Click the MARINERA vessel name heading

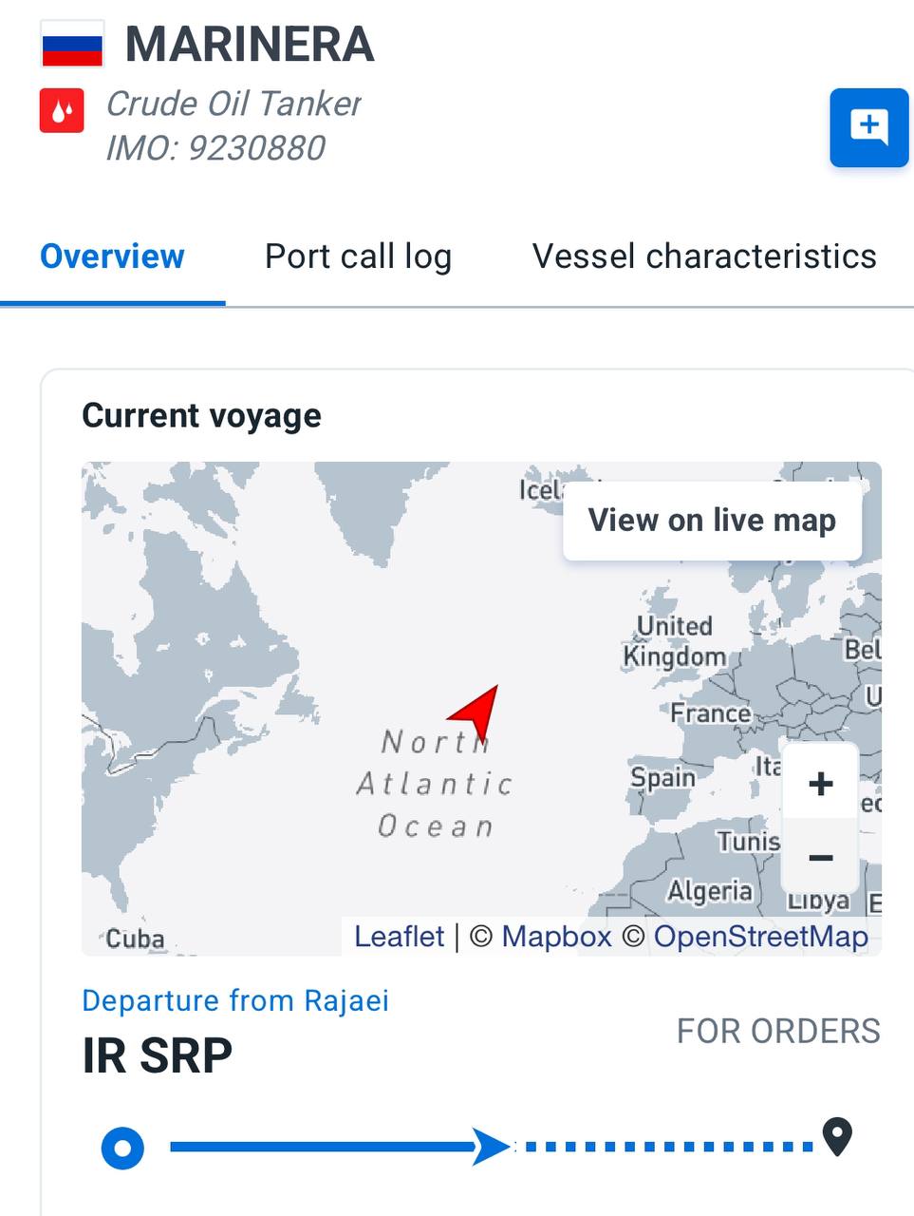tap(250, 45)
